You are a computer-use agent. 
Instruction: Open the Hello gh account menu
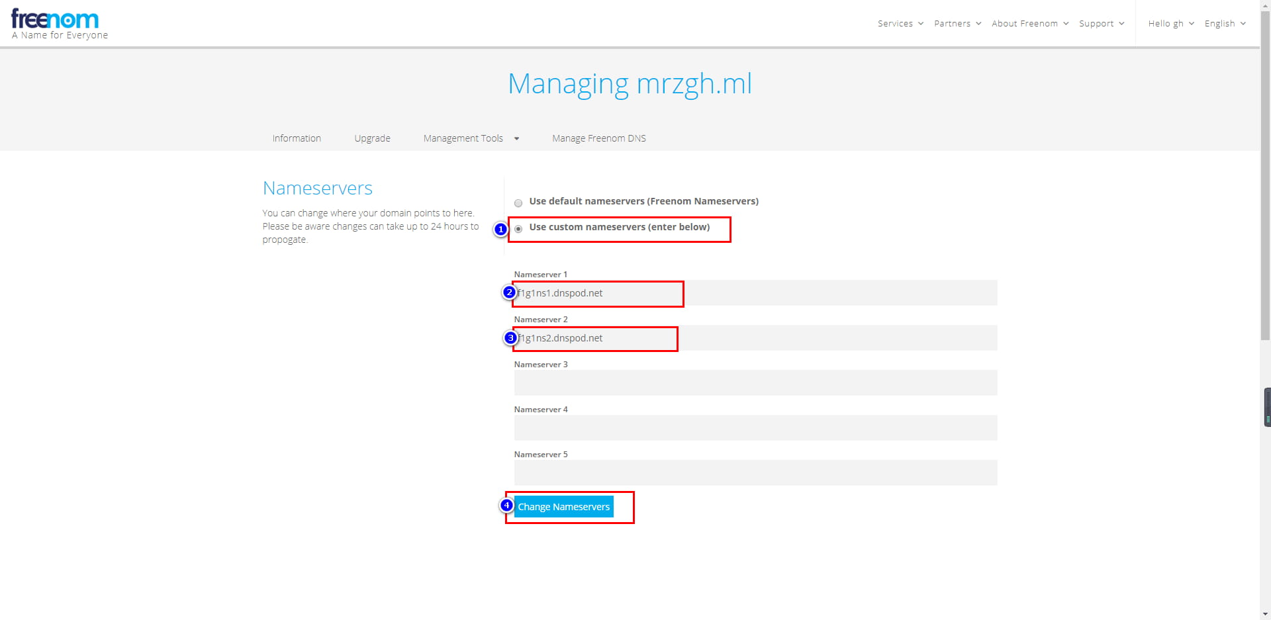click(x=1170, y=24)
